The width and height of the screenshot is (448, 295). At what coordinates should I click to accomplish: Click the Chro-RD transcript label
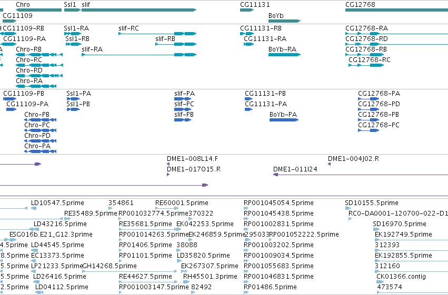point(29,70)
